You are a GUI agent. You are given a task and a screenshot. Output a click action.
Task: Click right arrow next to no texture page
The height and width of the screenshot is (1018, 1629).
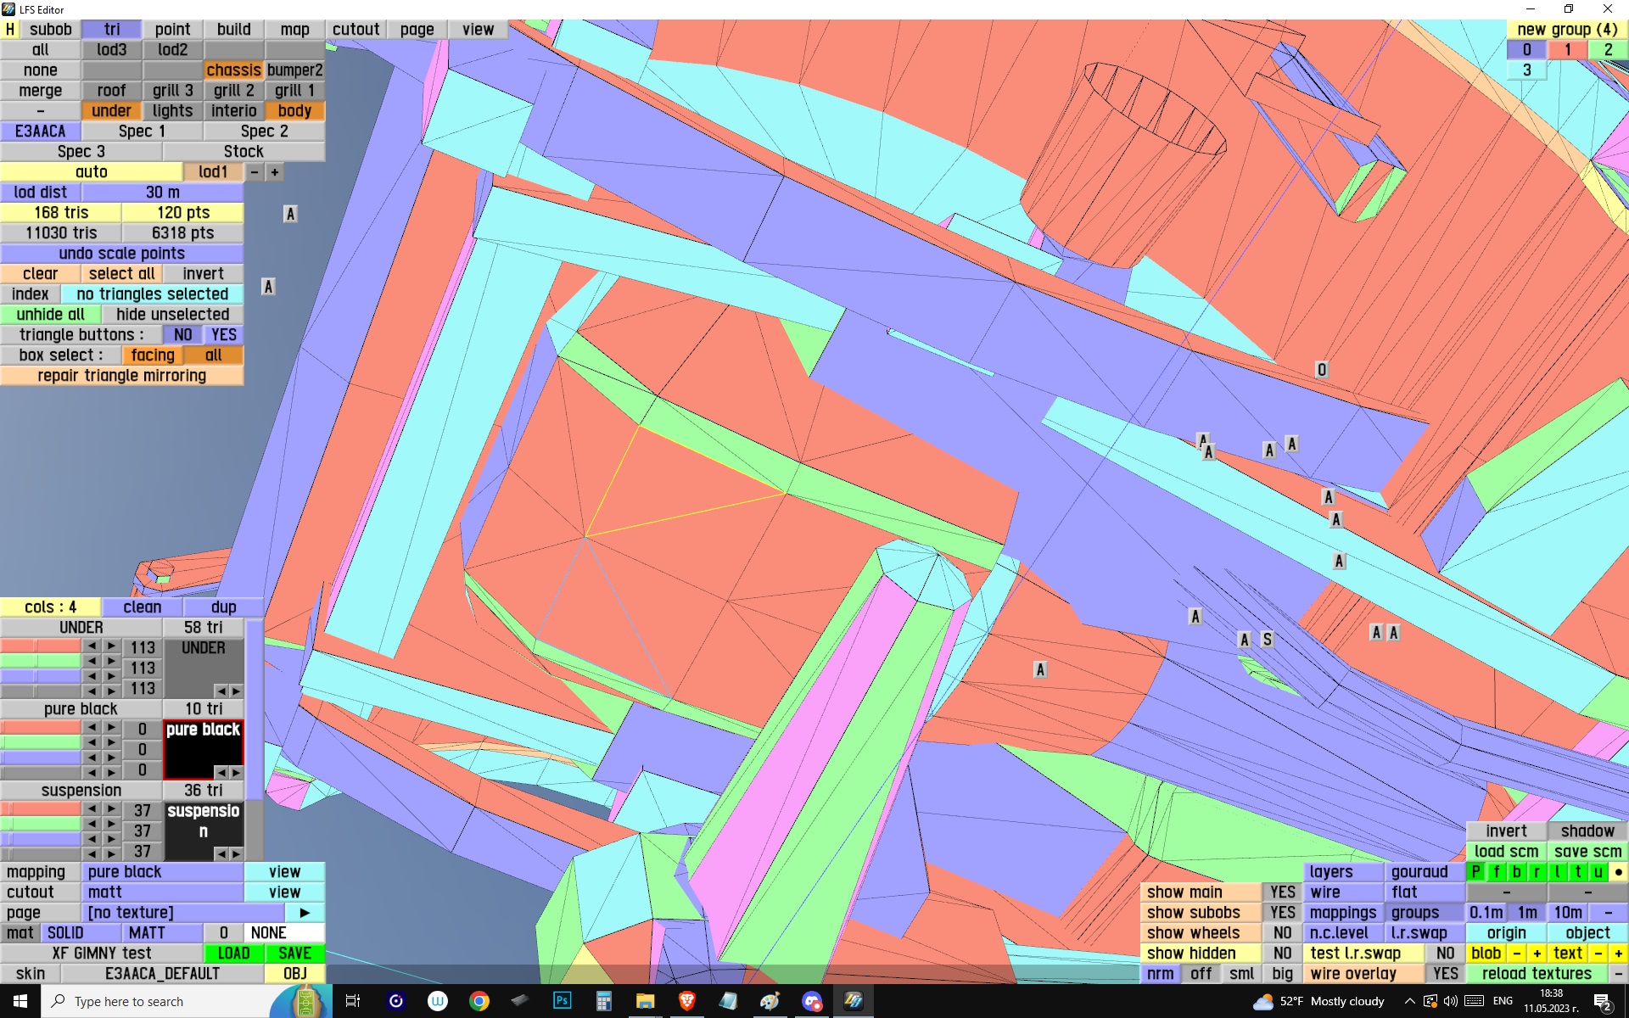coord(305,912)
